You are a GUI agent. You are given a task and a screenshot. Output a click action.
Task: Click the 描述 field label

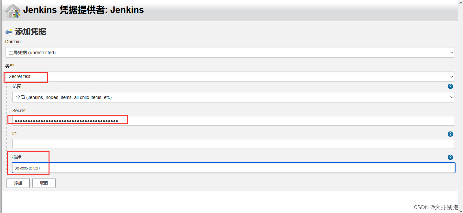pos(17,157)
